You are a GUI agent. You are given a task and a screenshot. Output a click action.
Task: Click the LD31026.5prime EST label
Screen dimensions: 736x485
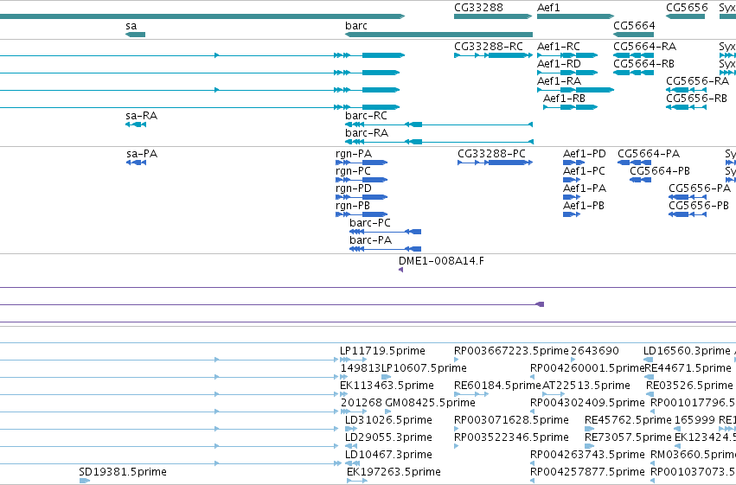[388, 420]
